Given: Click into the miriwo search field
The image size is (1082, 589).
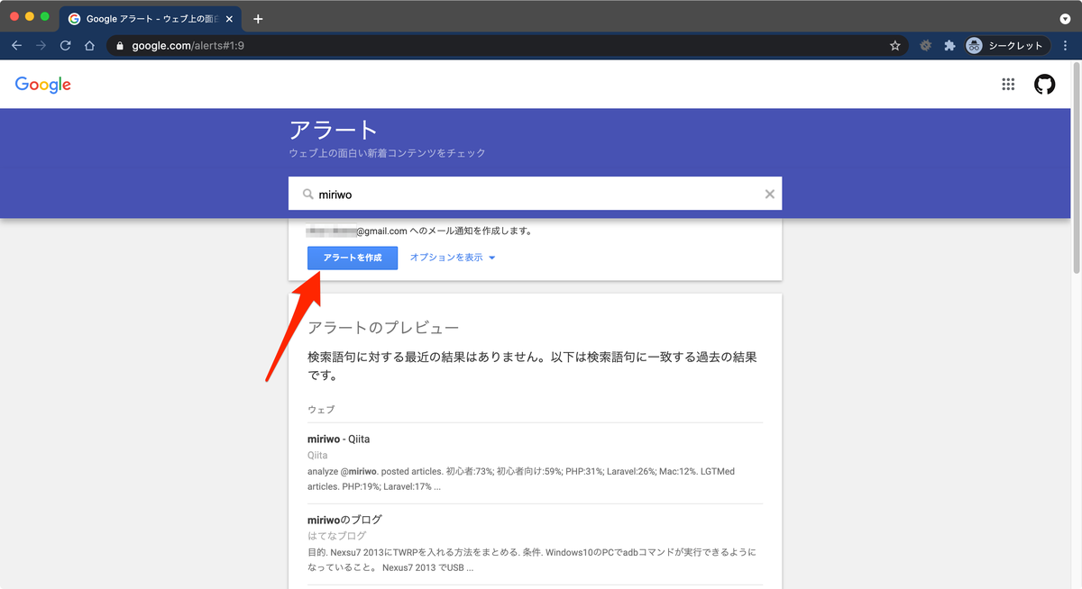Looking at the screenshot, I should [x=537, y=194].
